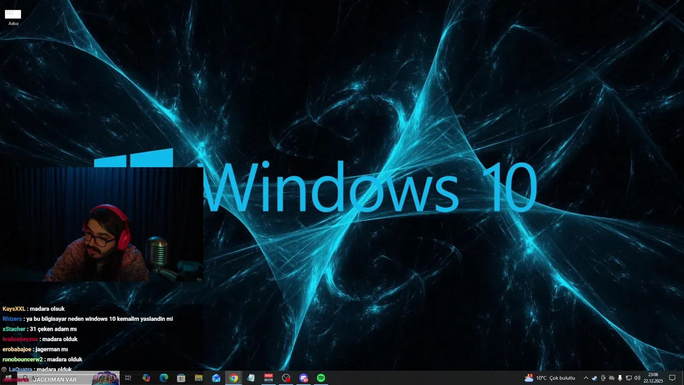
Task: Click the Çok bulutlu weather text
Action: pos(563,378)
